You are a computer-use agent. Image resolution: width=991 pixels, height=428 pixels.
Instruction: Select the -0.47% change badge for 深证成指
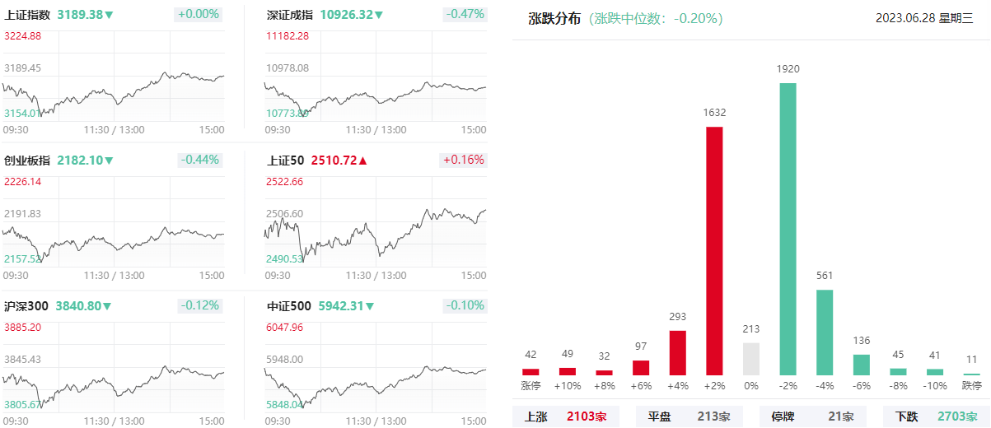click(465, 15)
